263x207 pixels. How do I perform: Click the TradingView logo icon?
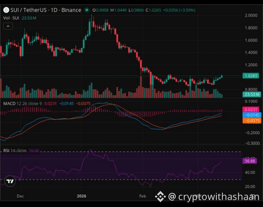10,181
